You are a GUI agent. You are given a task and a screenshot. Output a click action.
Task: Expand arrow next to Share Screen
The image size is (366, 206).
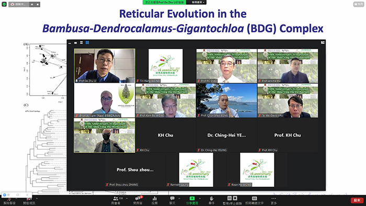click(200, 199)
